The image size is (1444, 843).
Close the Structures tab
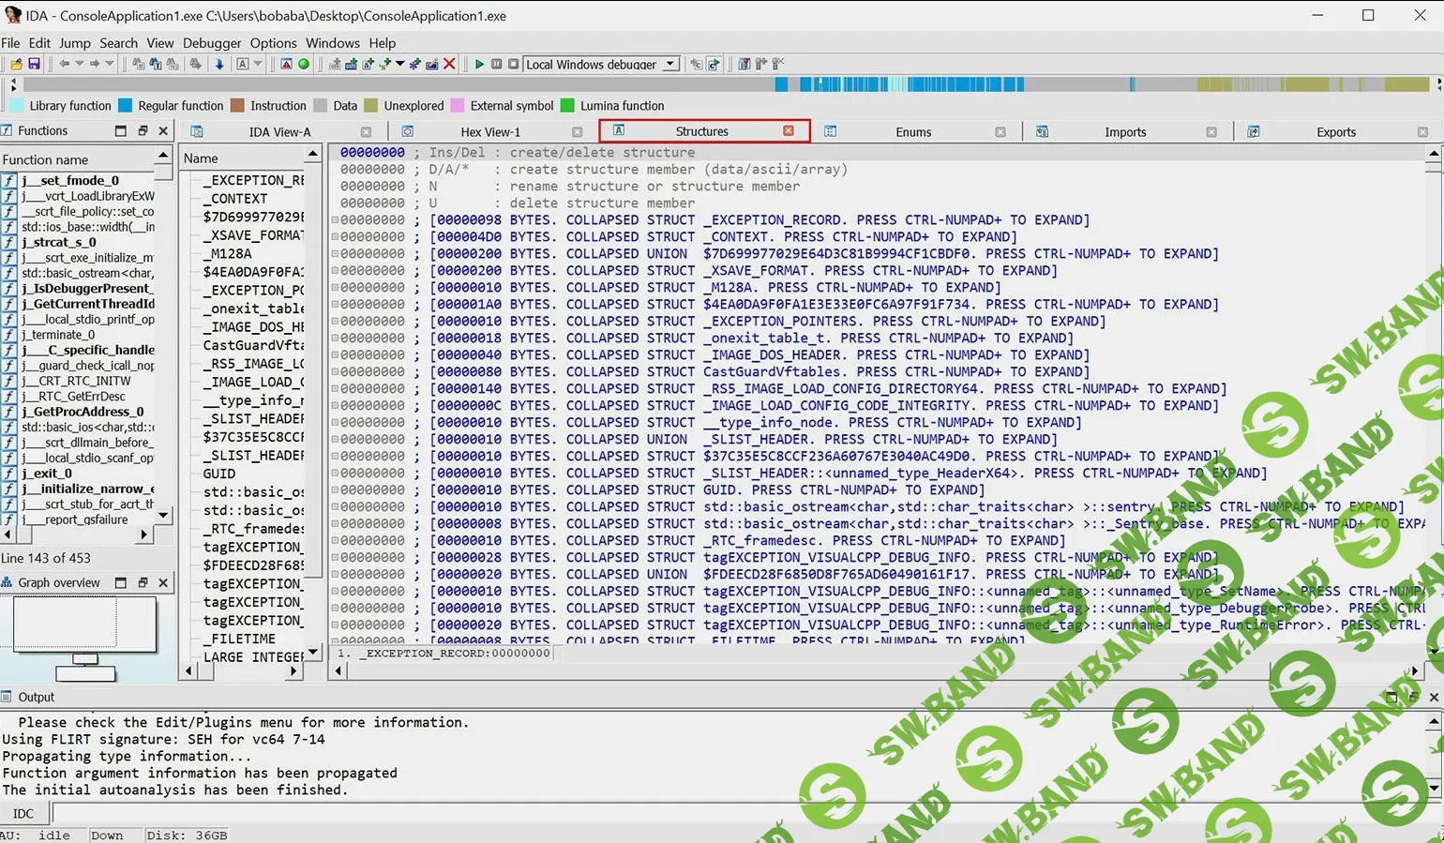(x=789, y=130)
